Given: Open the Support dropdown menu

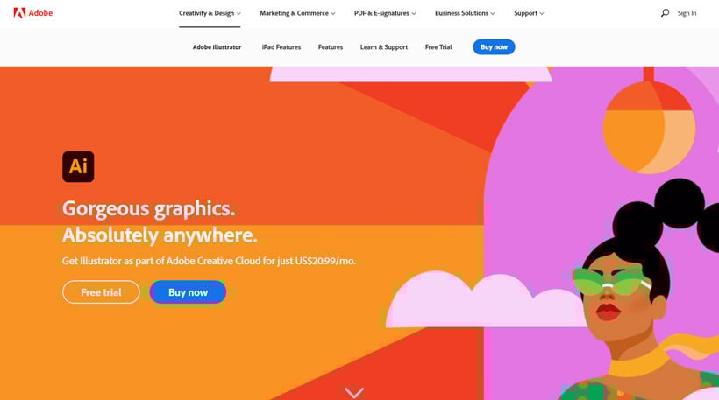Looking at the screenshot, I should pyautogui.click(x=529, y=13).
